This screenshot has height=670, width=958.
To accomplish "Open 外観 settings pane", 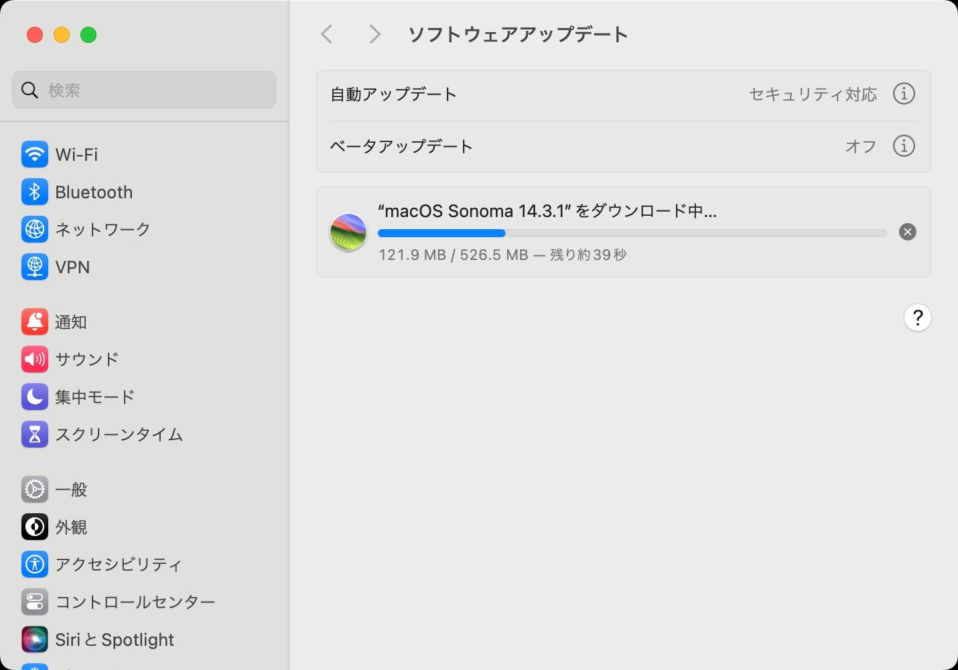I will tap(71, 527).
